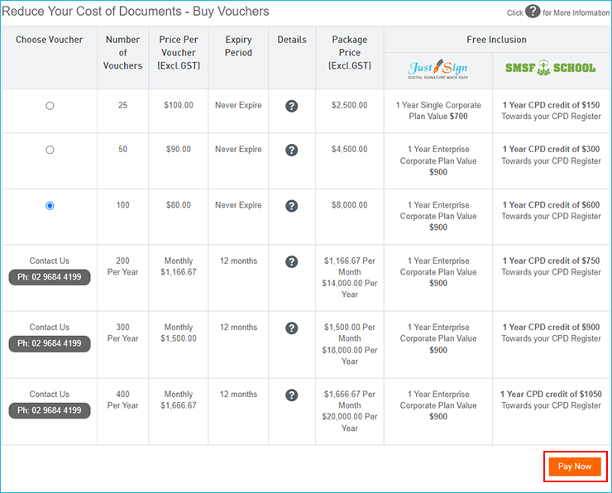Click the SMSF School logo
612x493 pixels.
[550, 68]
